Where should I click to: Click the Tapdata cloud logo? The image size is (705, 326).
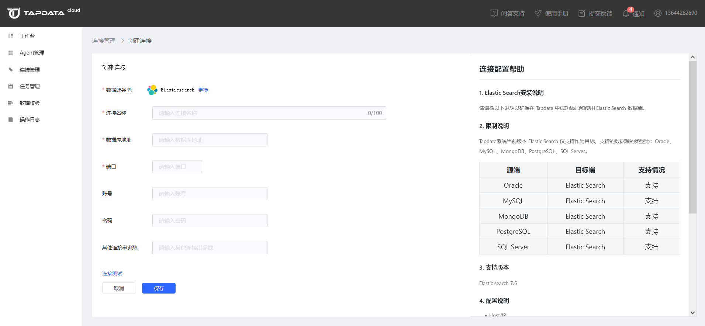pos(43,13)
